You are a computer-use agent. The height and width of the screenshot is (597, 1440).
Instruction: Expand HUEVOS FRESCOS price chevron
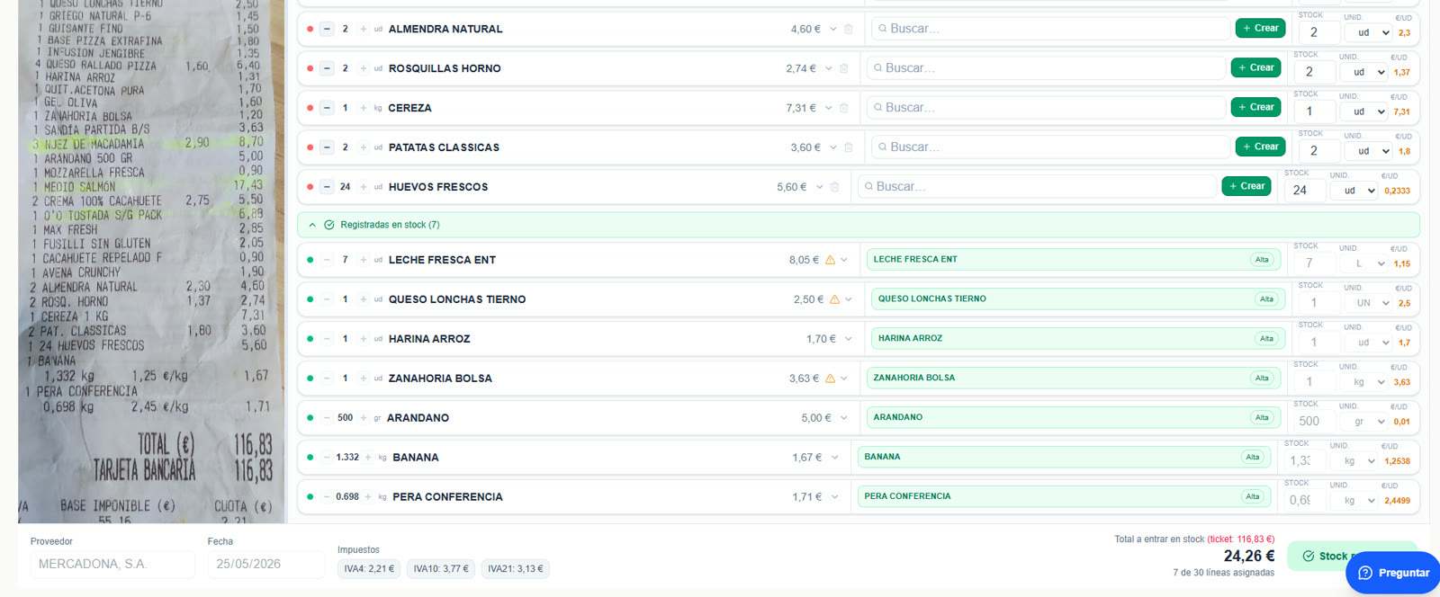point(820,187)
